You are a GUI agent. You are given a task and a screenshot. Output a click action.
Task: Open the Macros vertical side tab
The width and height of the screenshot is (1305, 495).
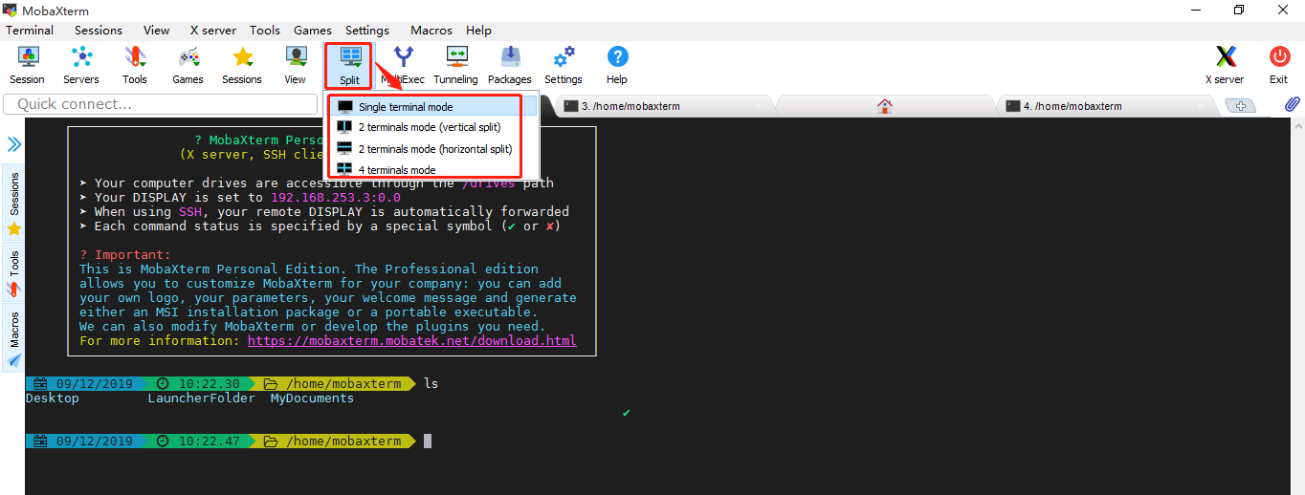(14, 339)
